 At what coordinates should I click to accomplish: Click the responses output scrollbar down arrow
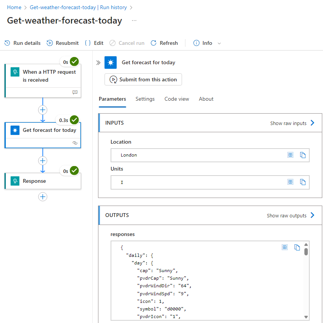306,317
